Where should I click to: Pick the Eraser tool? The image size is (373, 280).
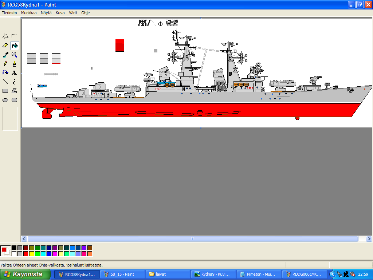5,46
